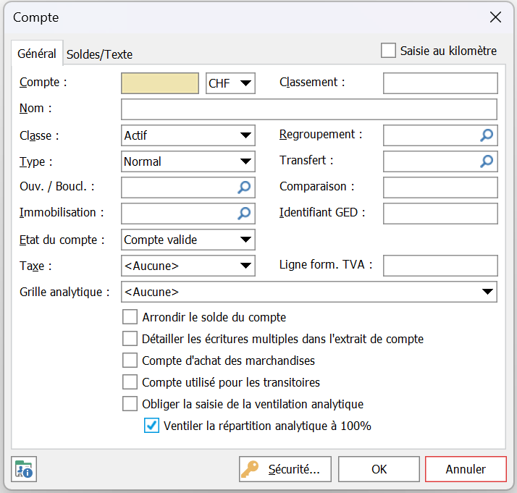Open the Transfert lookup magnifier

click(x=487, y=161)
